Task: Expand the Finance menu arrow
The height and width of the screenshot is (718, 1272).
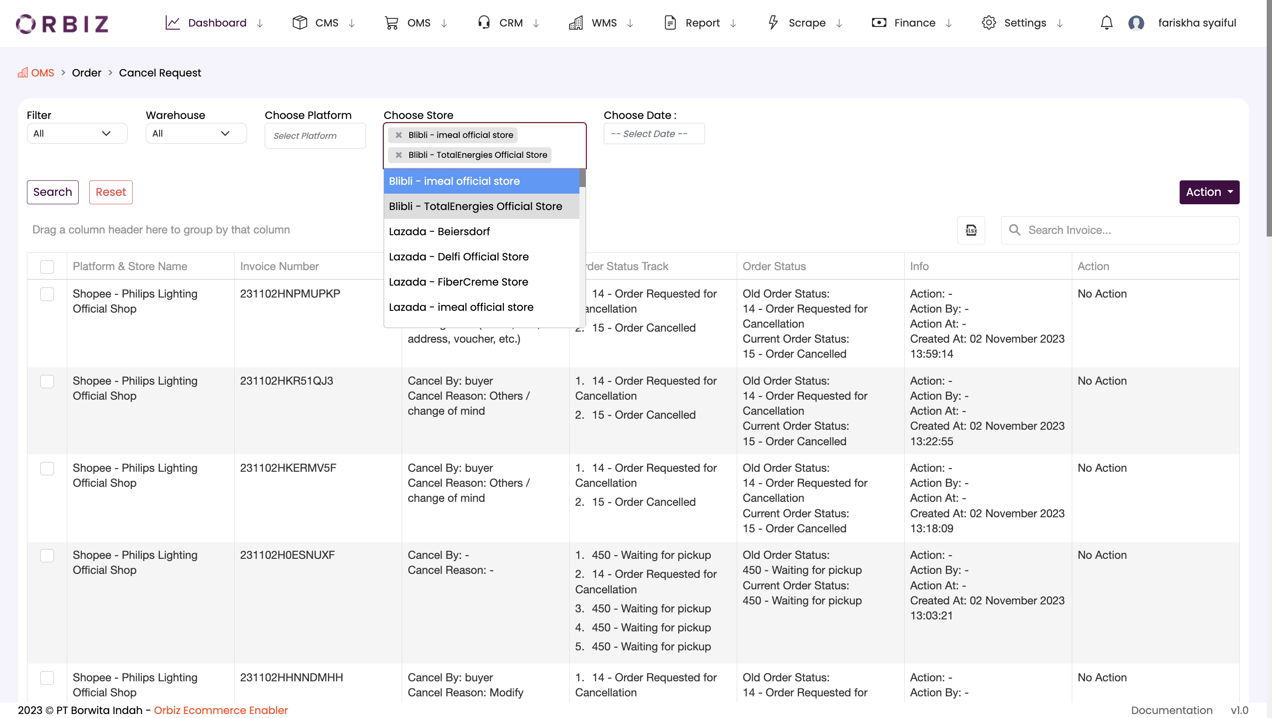Action: click(x=948, y=23)
